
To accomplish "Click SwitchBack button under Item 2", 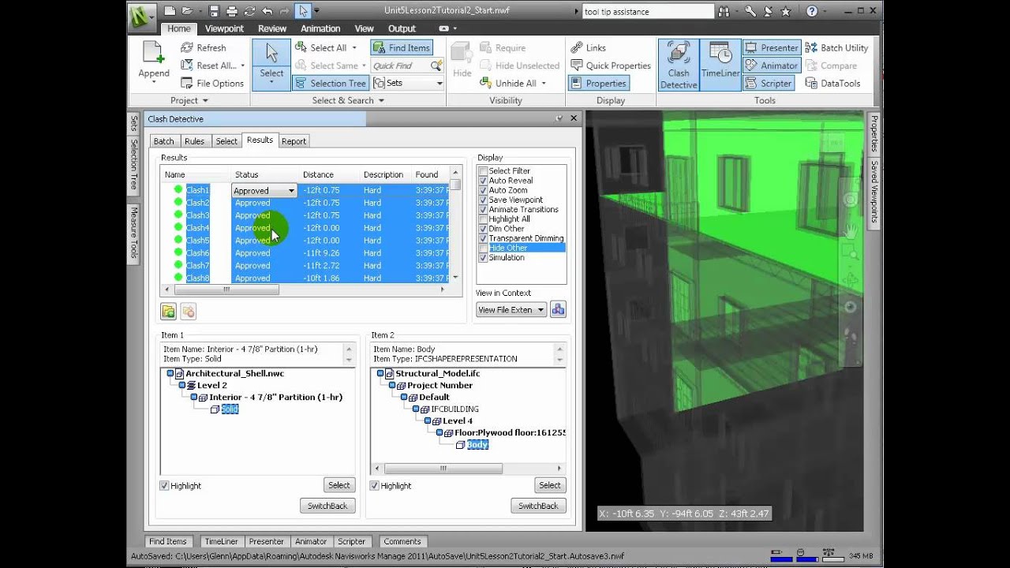I will pos(538,506).
